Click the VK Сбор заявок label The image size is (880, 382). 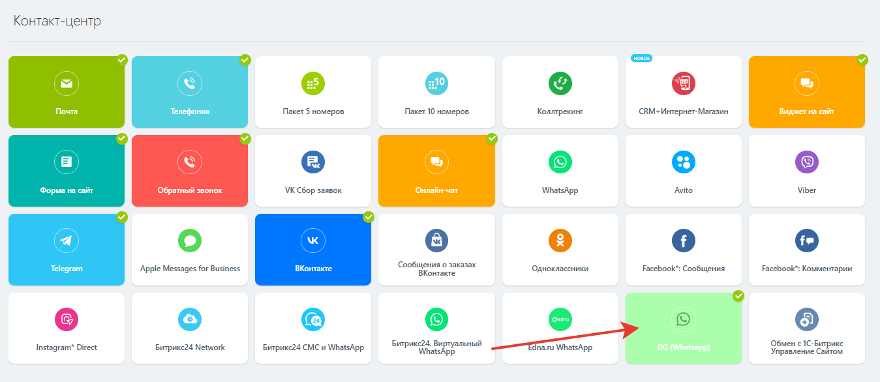[313, 190]
